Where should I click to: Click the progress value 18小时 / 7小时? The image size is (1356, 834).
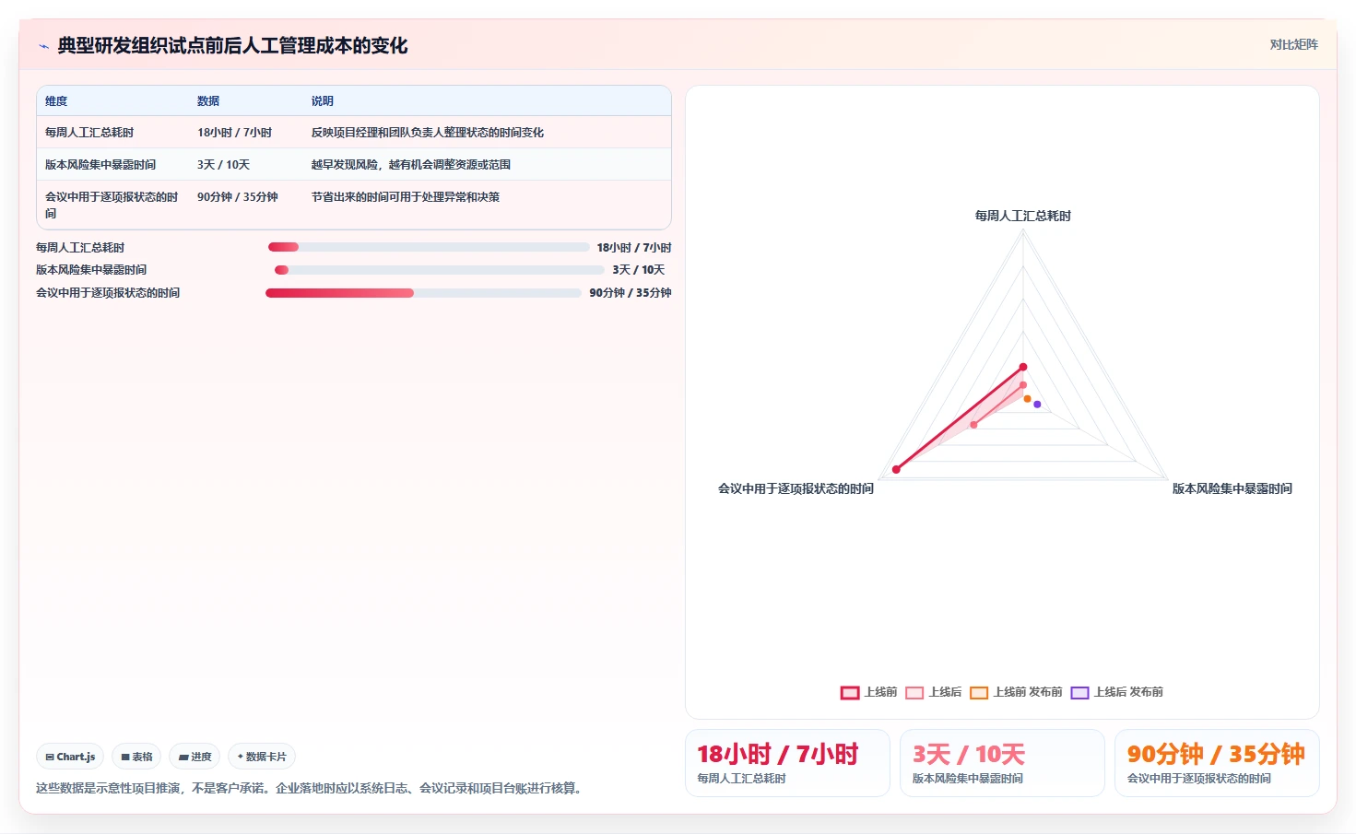(x=634, y=248)
